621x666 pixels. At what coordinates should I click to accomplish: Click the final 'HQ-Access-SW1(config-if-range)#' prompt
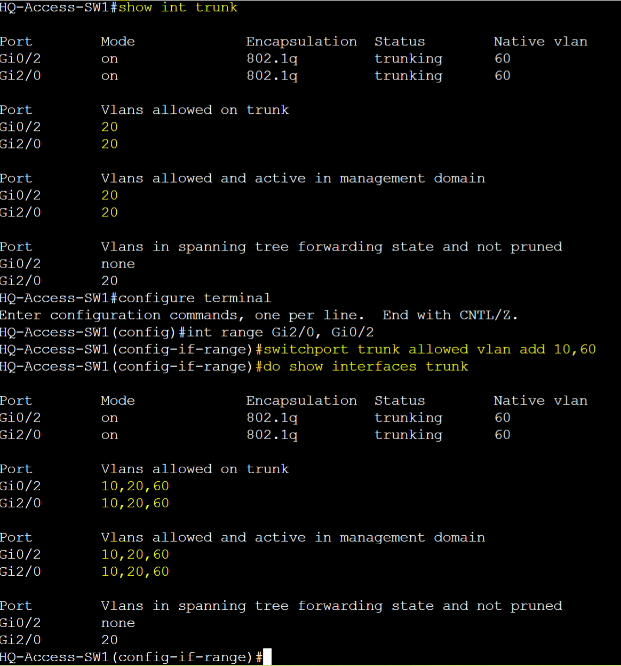tap(131, 657)
